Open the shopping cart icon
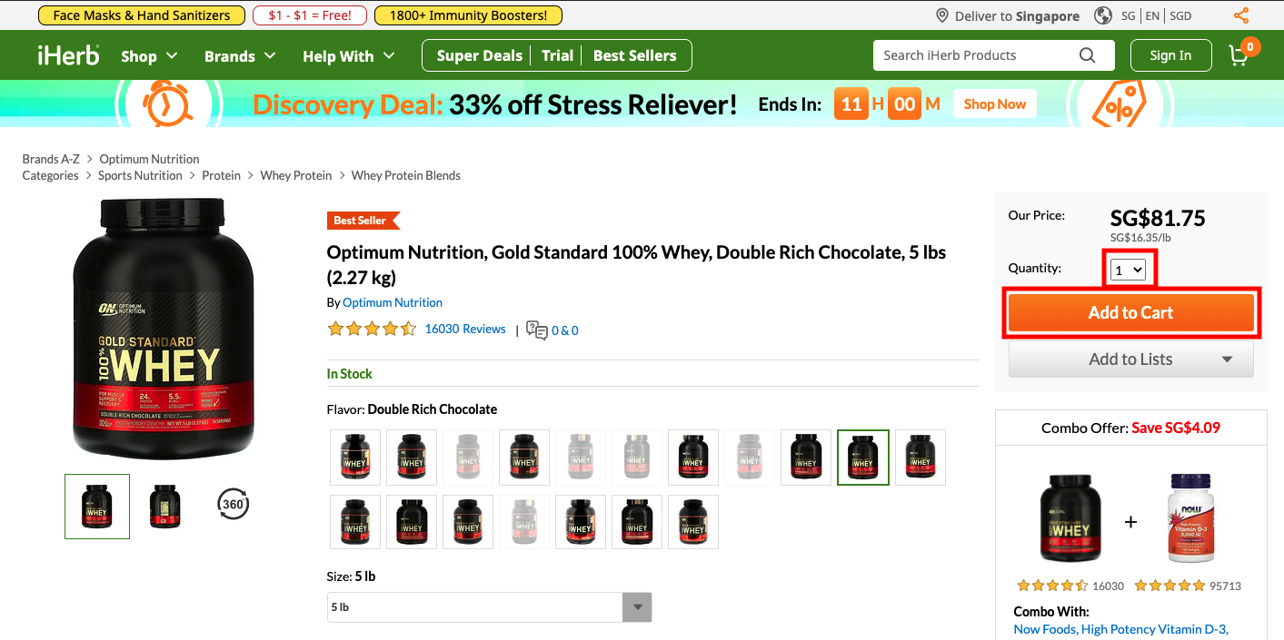Viewport: 1284px width, 640px height. [1239, 55]
